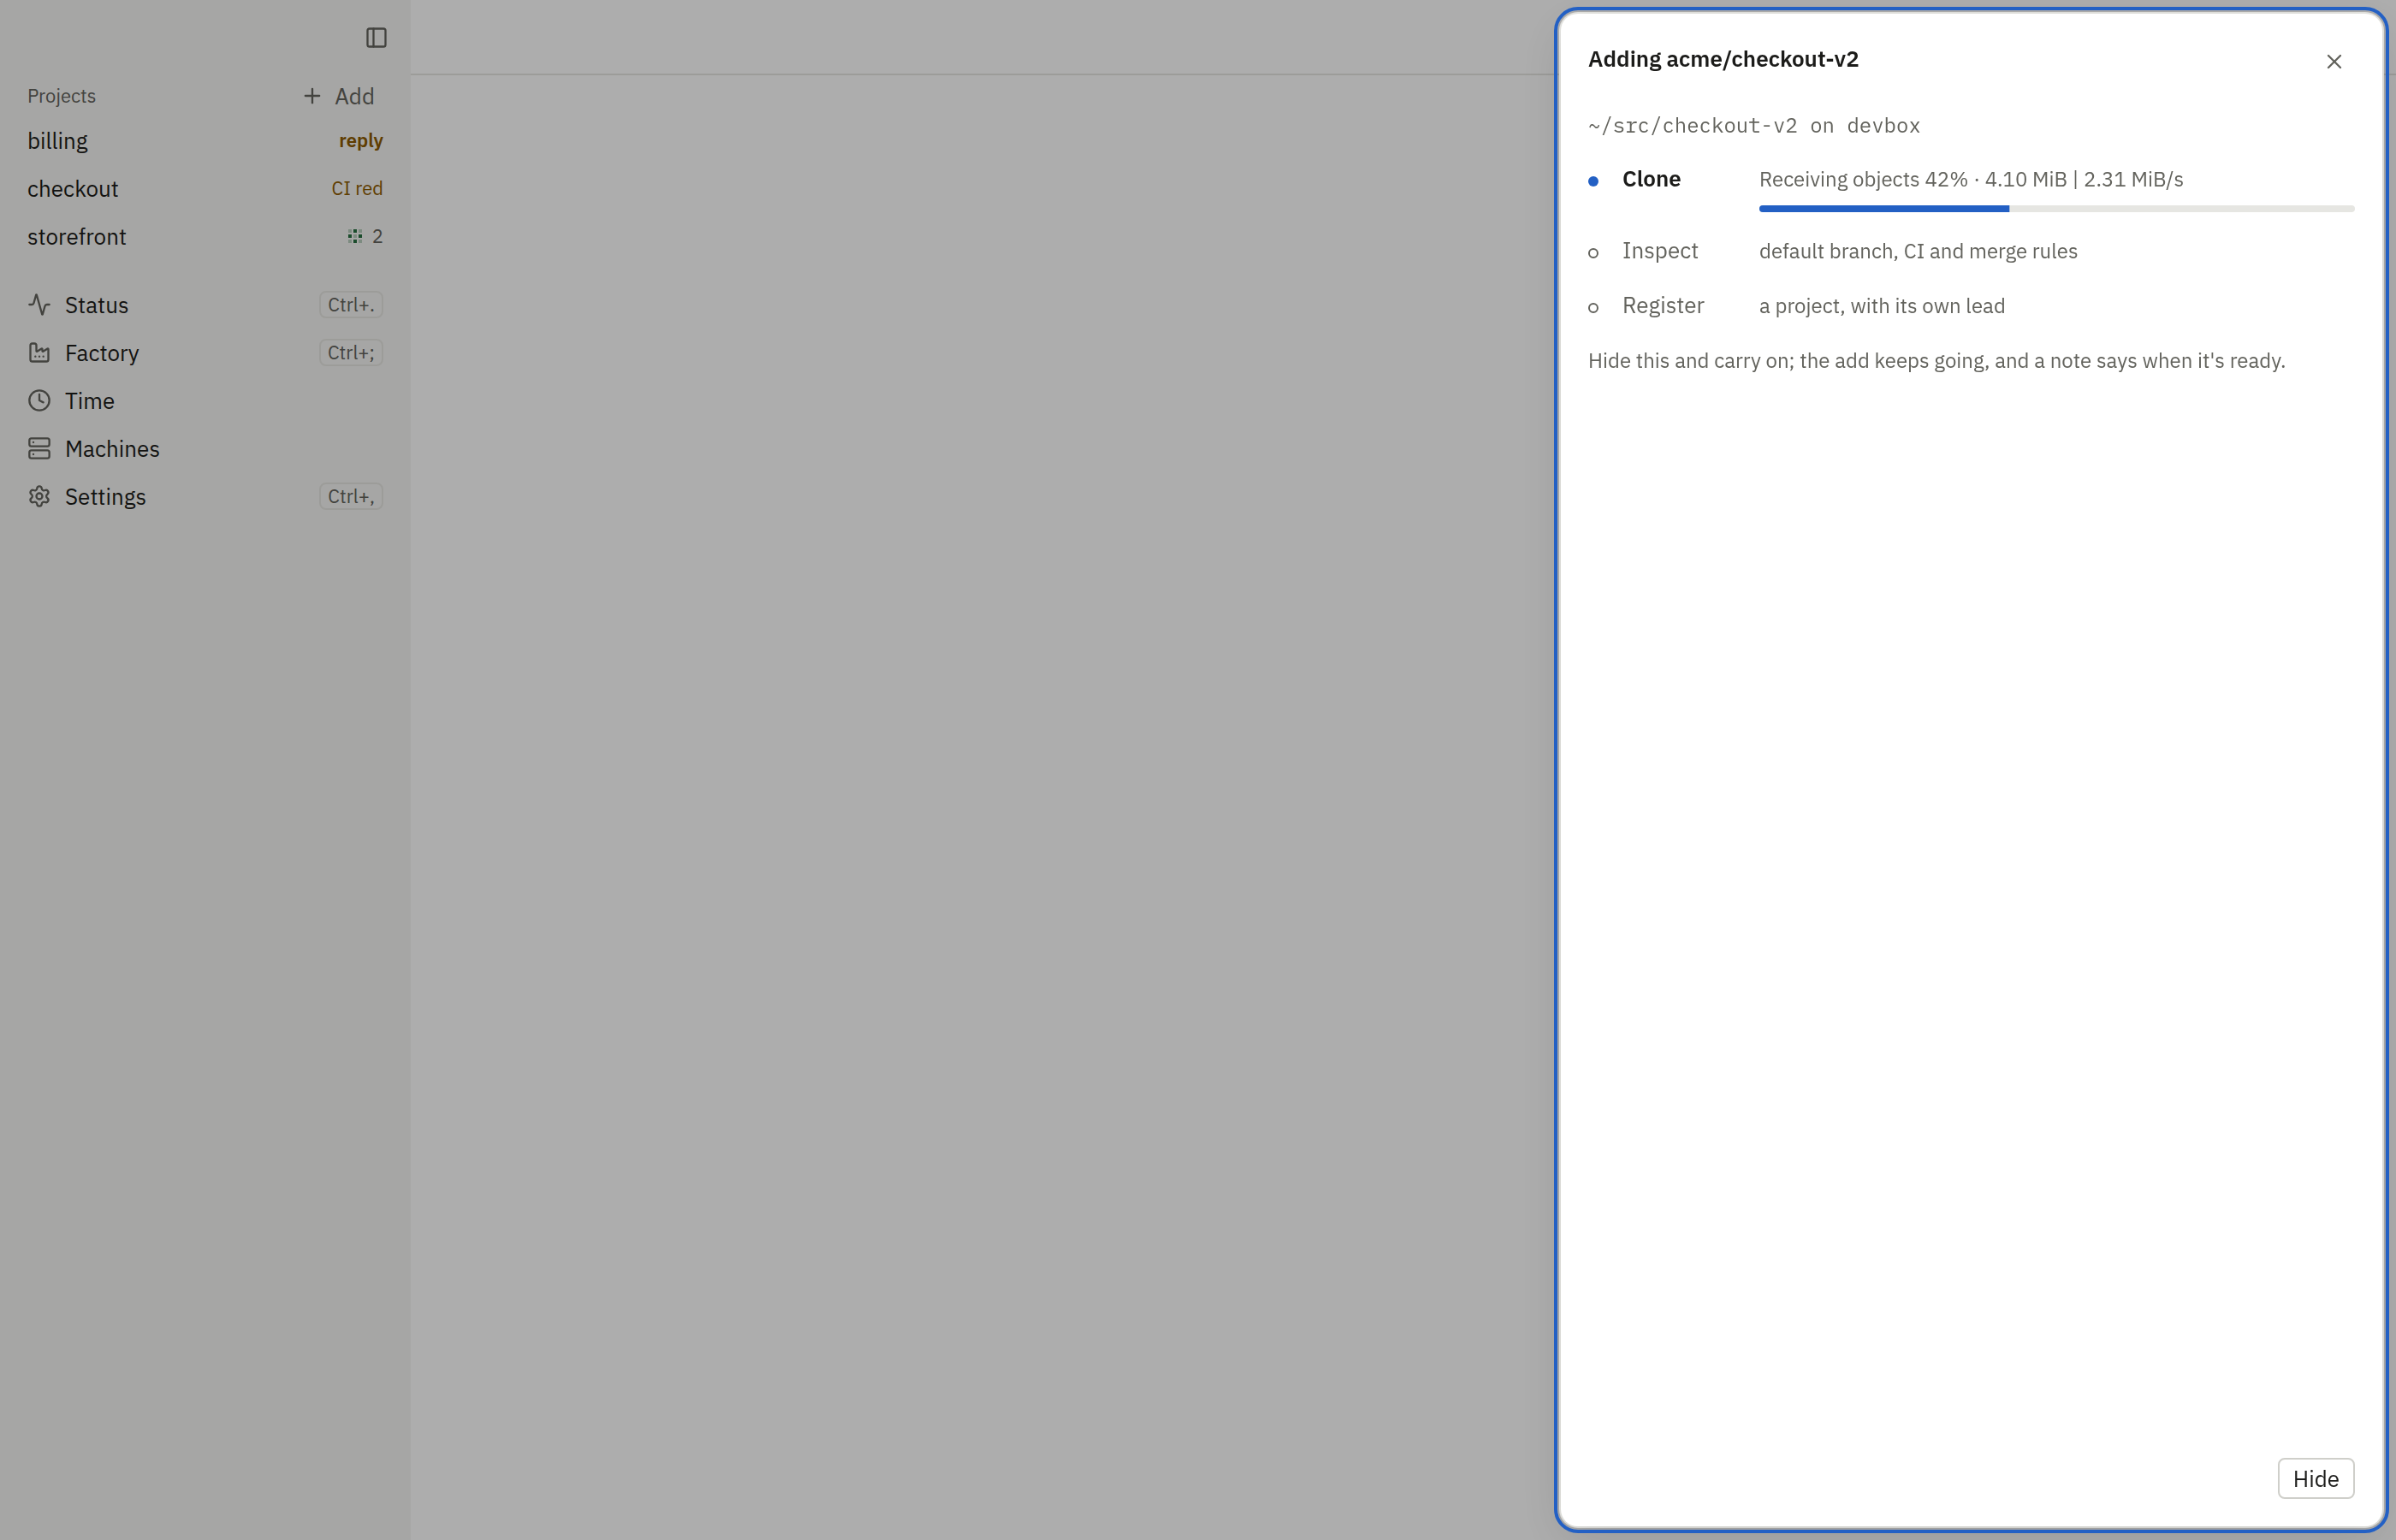Close the Adding acme/checkout-v2 panel
Image resolution: width=2396 pixels, height=1540 pixels.
coord(2334,62)
